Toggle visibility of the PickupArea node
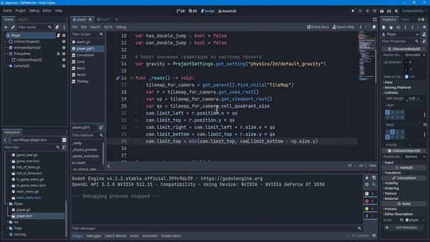This screenshot has height=242, width=430. [x=64, y=54]
